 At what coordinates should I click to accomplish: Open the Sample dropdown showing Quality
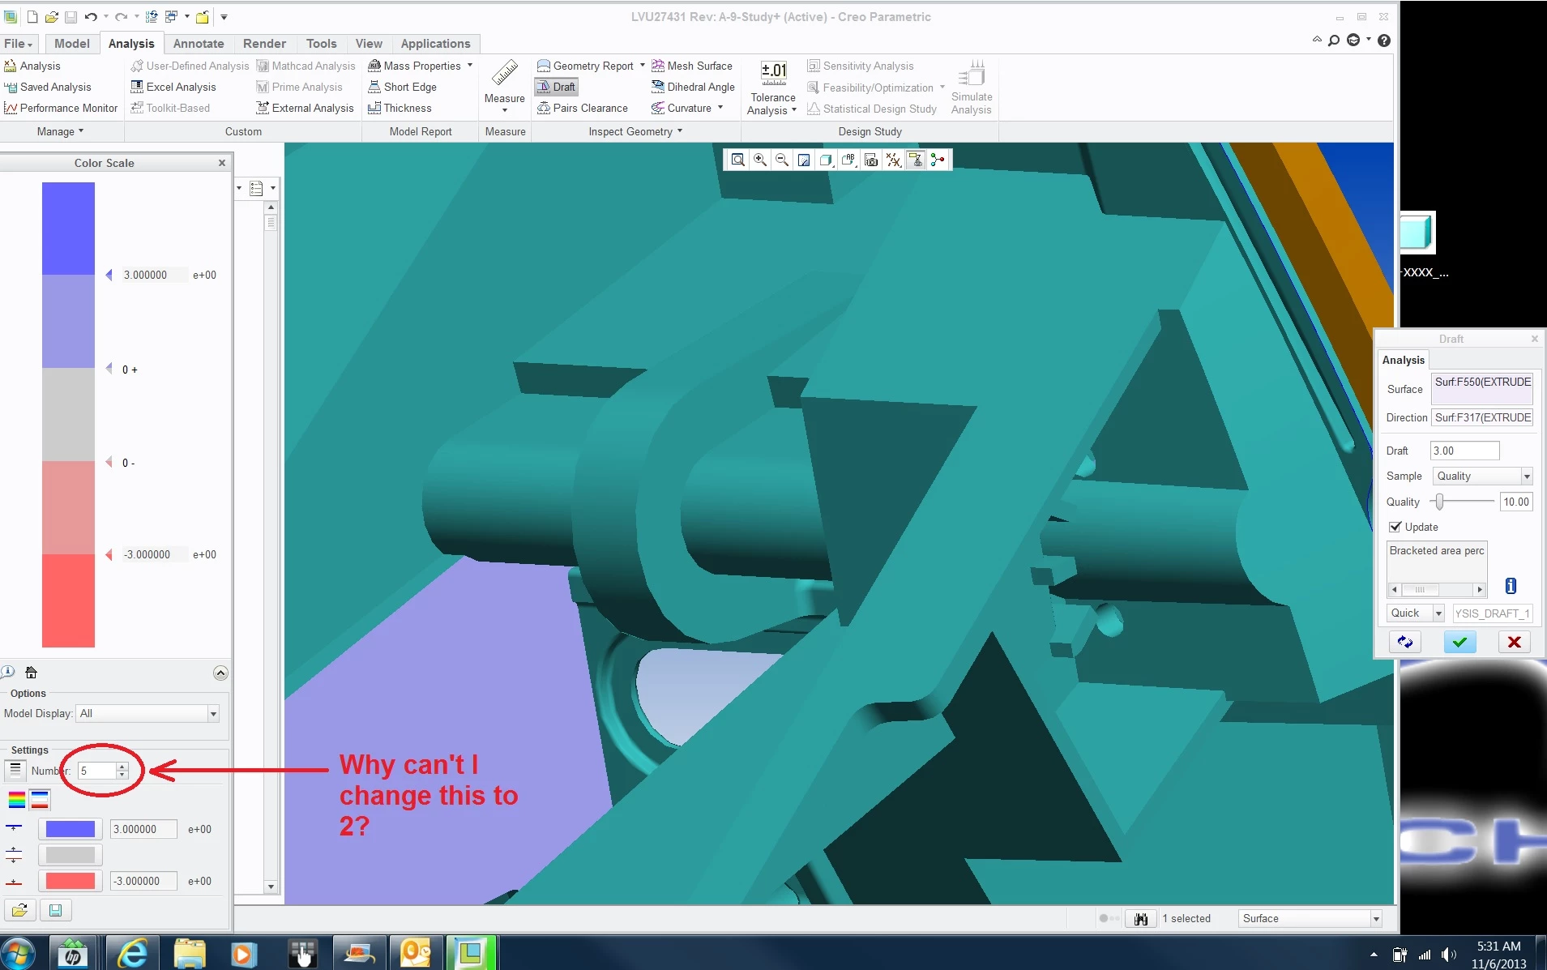point(1482,476)
